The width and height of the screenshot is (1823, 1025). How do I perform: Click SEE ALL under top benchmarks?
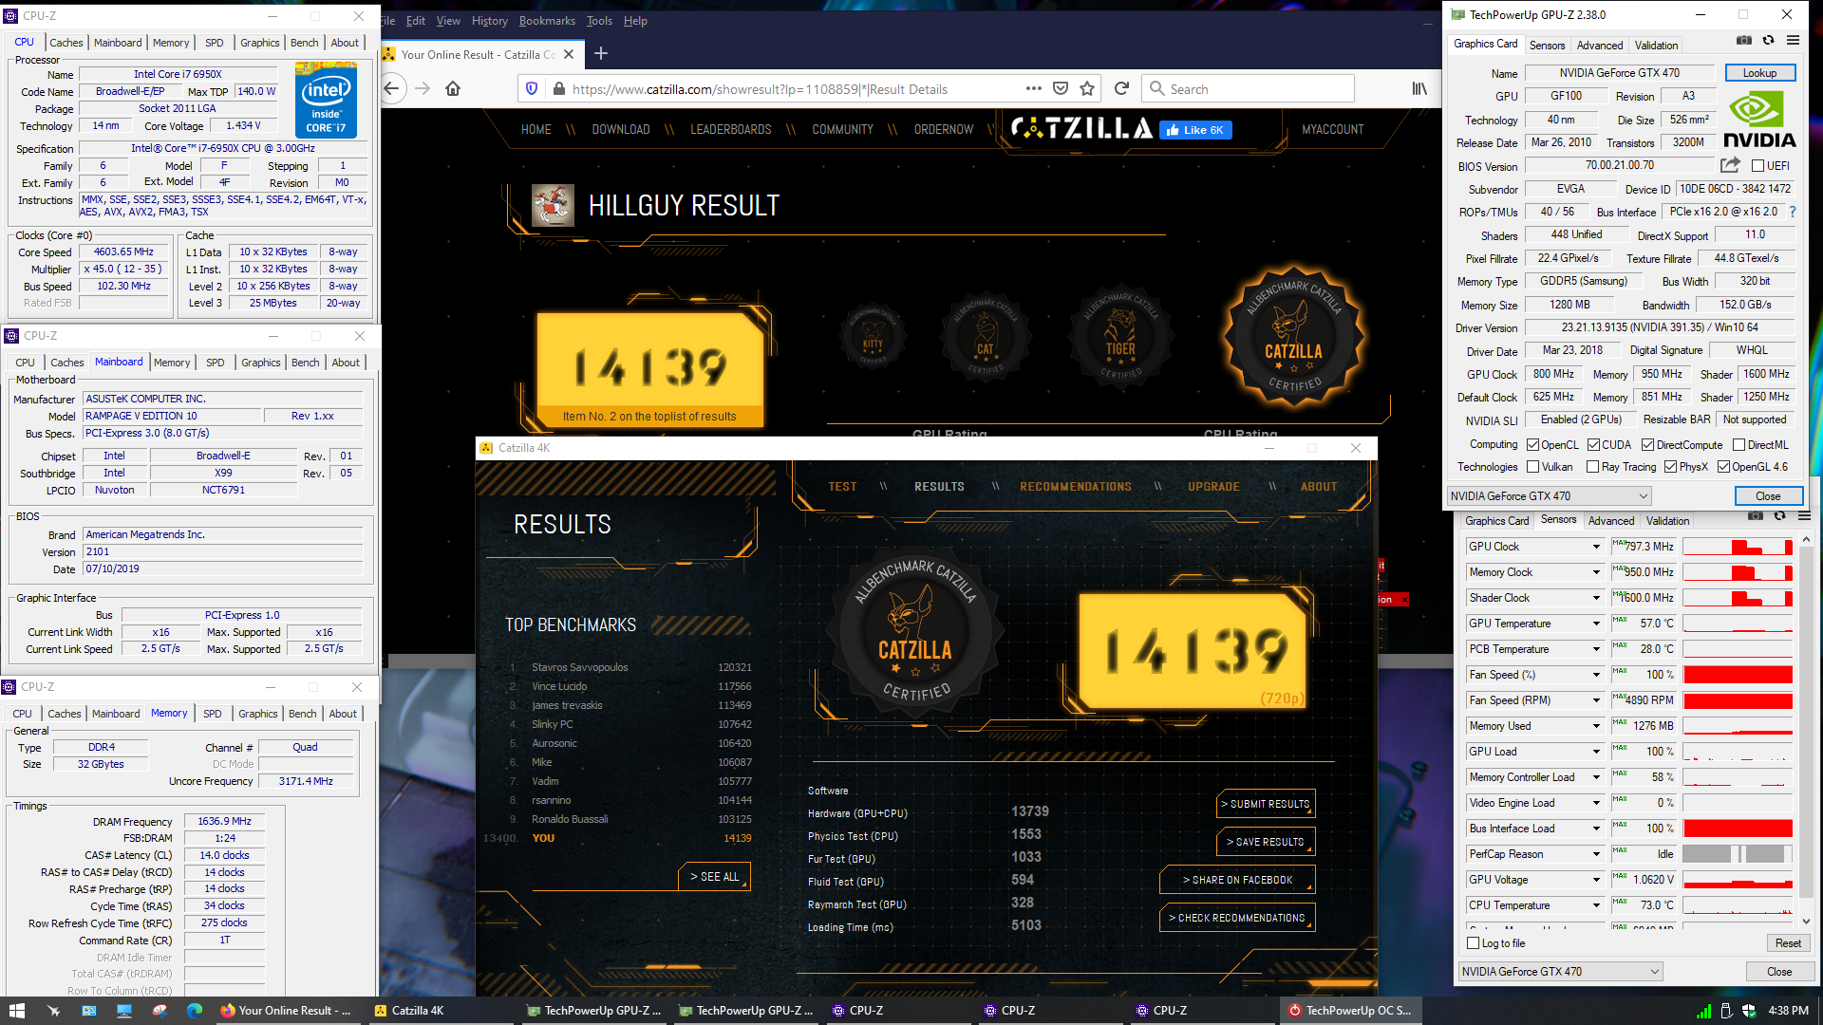(714, 877)
